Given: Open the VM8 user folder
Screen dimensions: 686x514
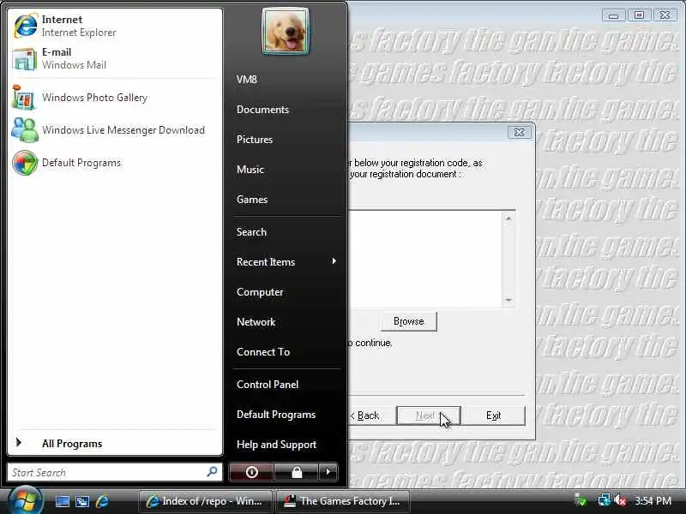Looking at the screenshot, I should (247, 80).
